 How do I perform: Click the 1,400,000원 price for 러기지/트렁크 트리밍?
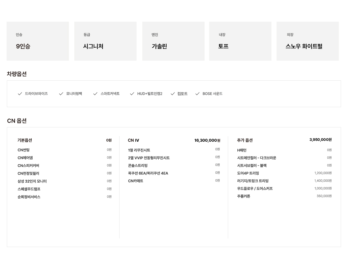(x=323, y=181)
